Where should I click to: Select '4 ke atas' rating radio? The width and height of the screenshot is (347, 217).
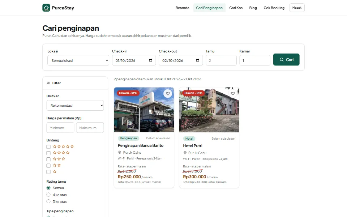point(48,195)
